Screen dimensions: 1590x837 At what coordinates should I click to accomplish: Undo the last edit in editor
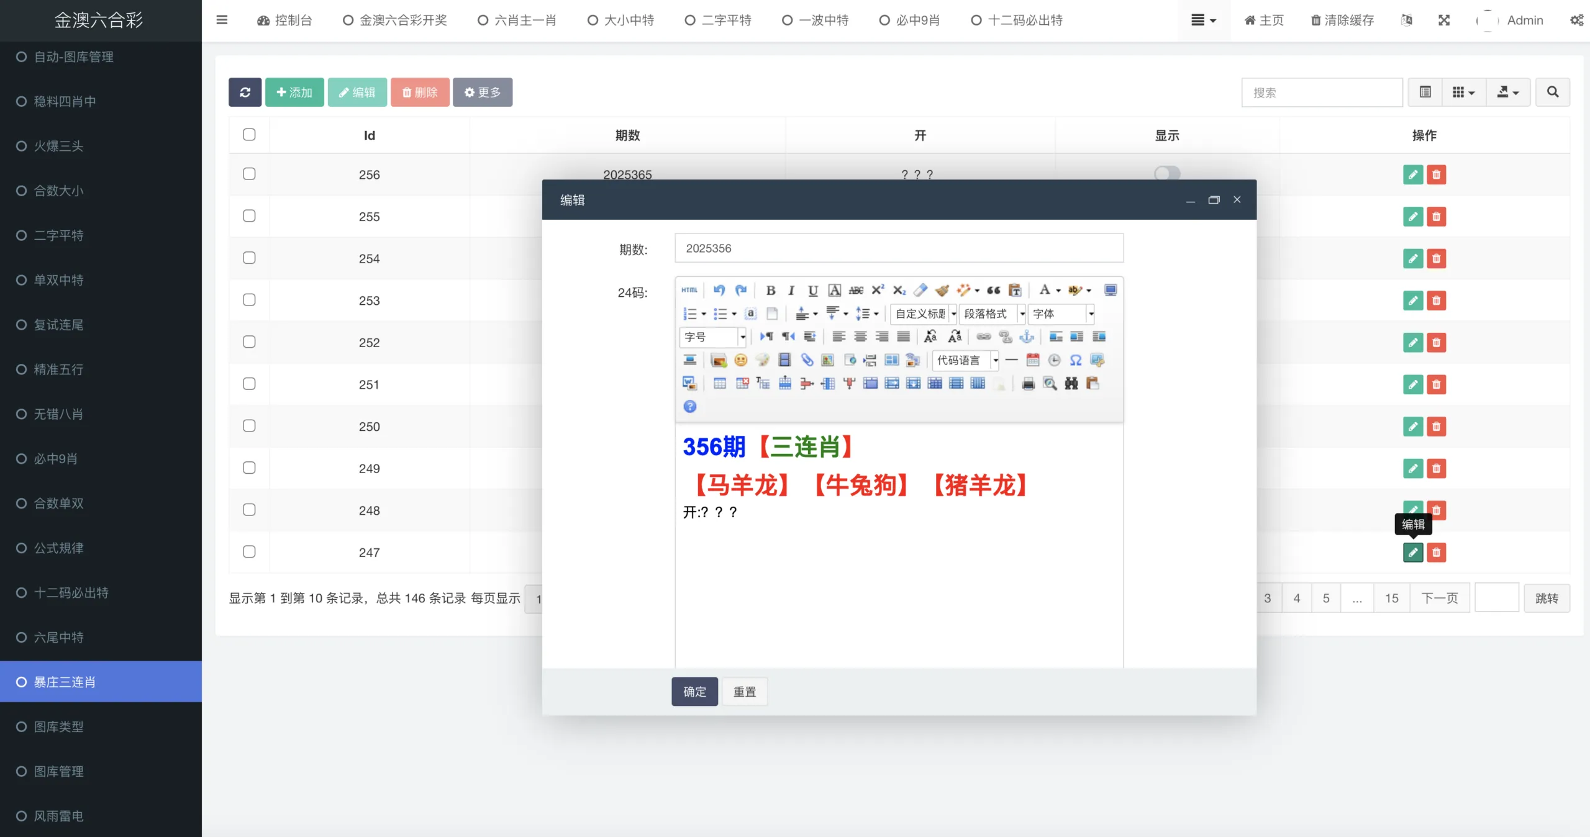(719, 290)
